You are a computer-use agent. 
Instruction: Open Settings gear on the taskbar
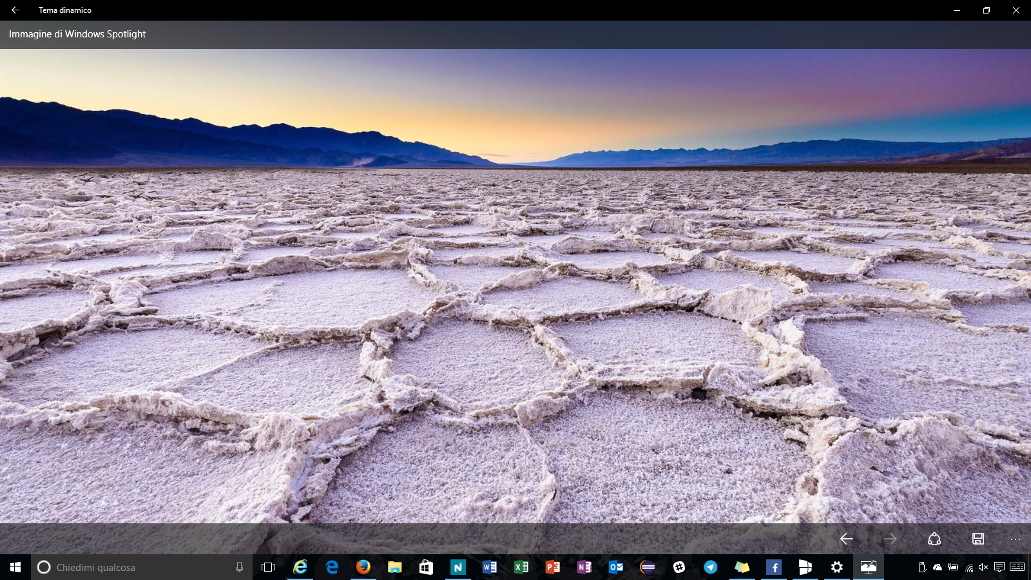tap(837, 567)
